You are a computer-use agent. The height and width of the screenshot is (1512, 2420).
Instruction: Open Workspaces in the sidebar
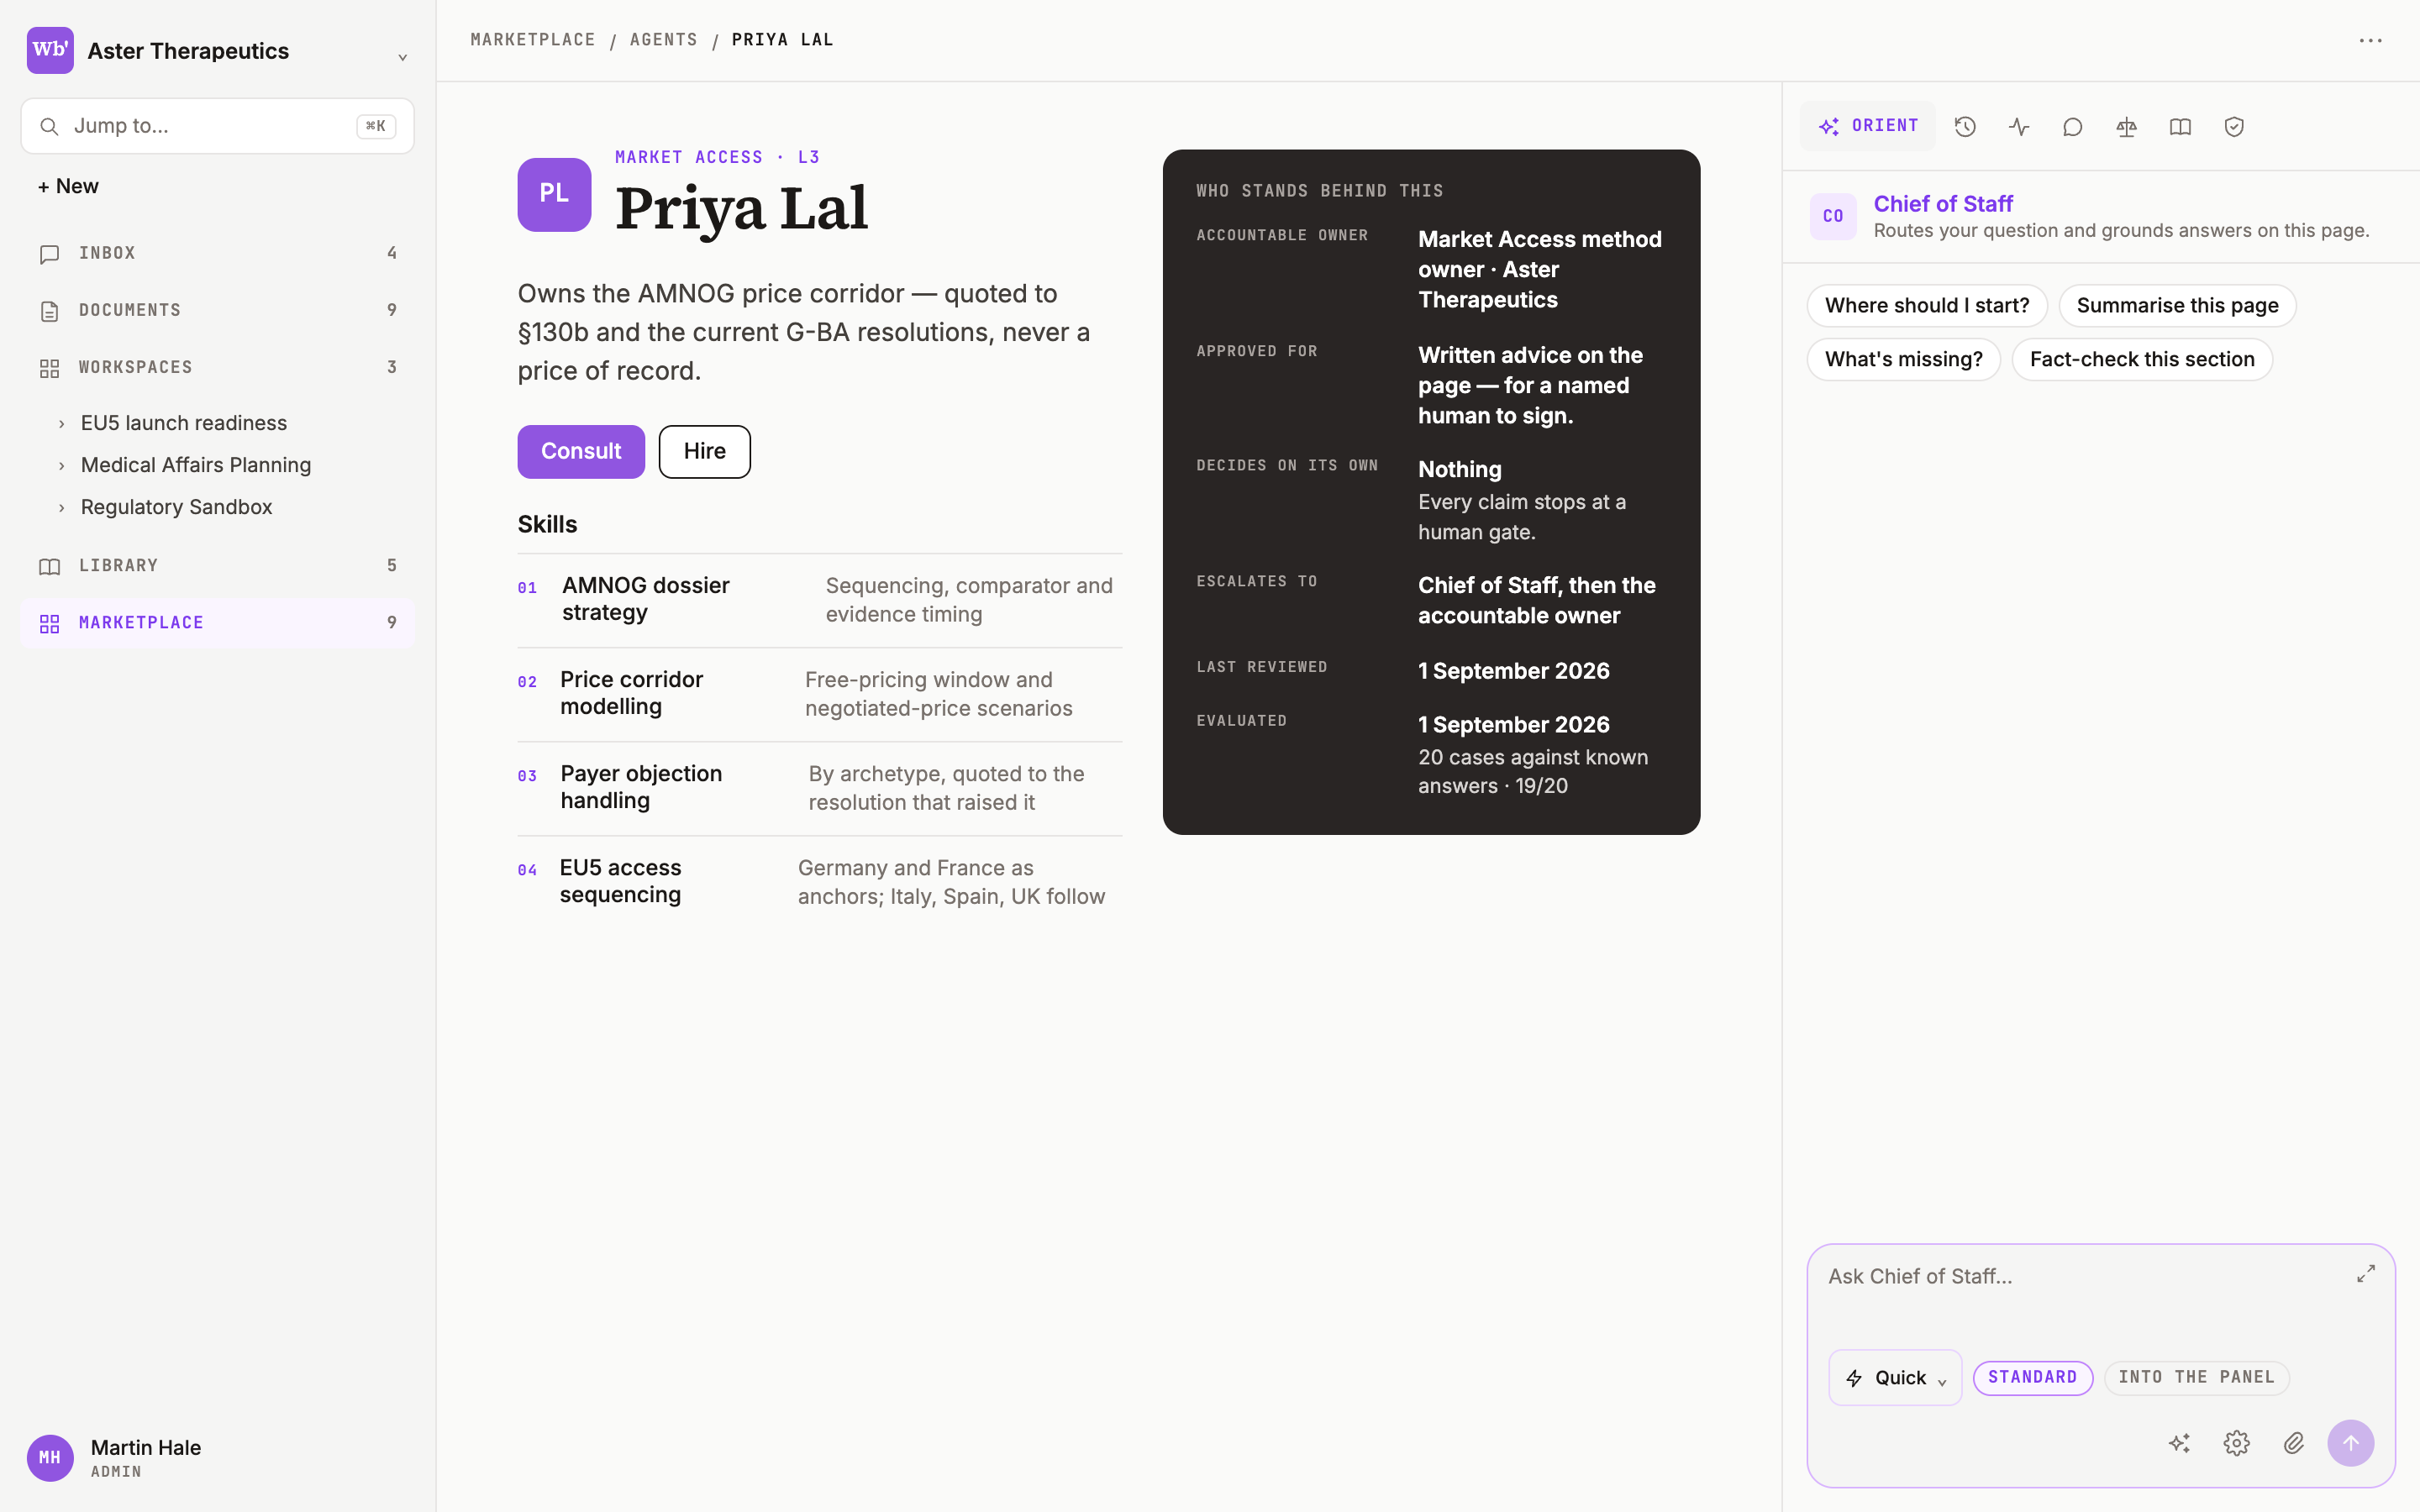click(217, 367)
